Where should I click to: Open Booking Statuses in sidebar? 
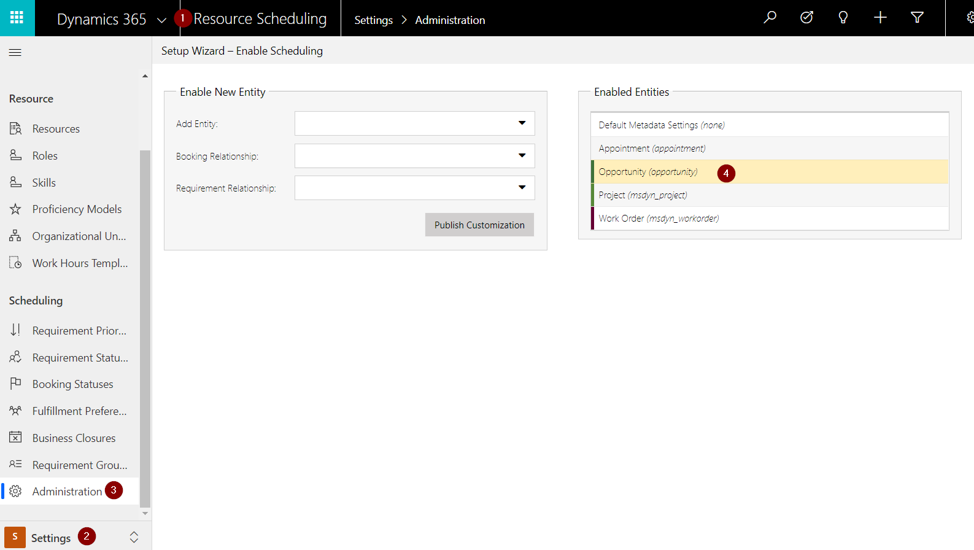72,384
